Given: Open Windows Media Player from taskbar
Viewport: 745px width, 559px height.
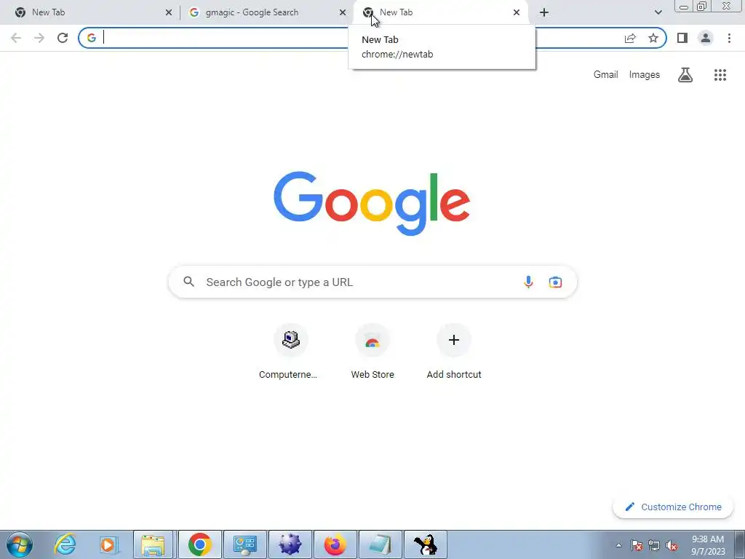Looking at the screenshot, I should point(108,544).
